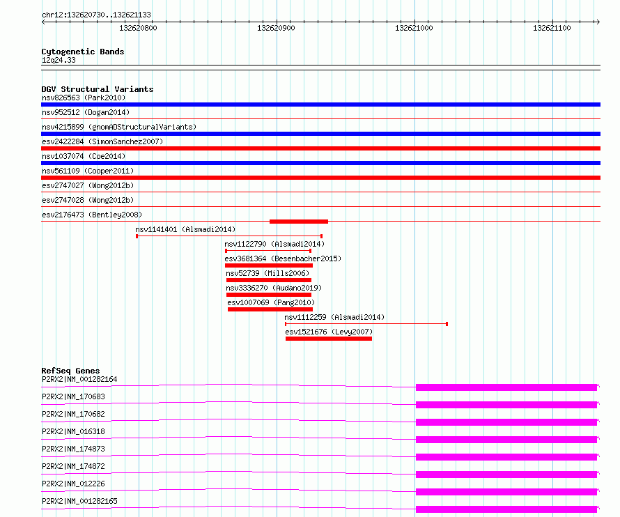Open P2RX2|NM_174872 transcript label
The image size is (620, 517).
coord(74,466)
